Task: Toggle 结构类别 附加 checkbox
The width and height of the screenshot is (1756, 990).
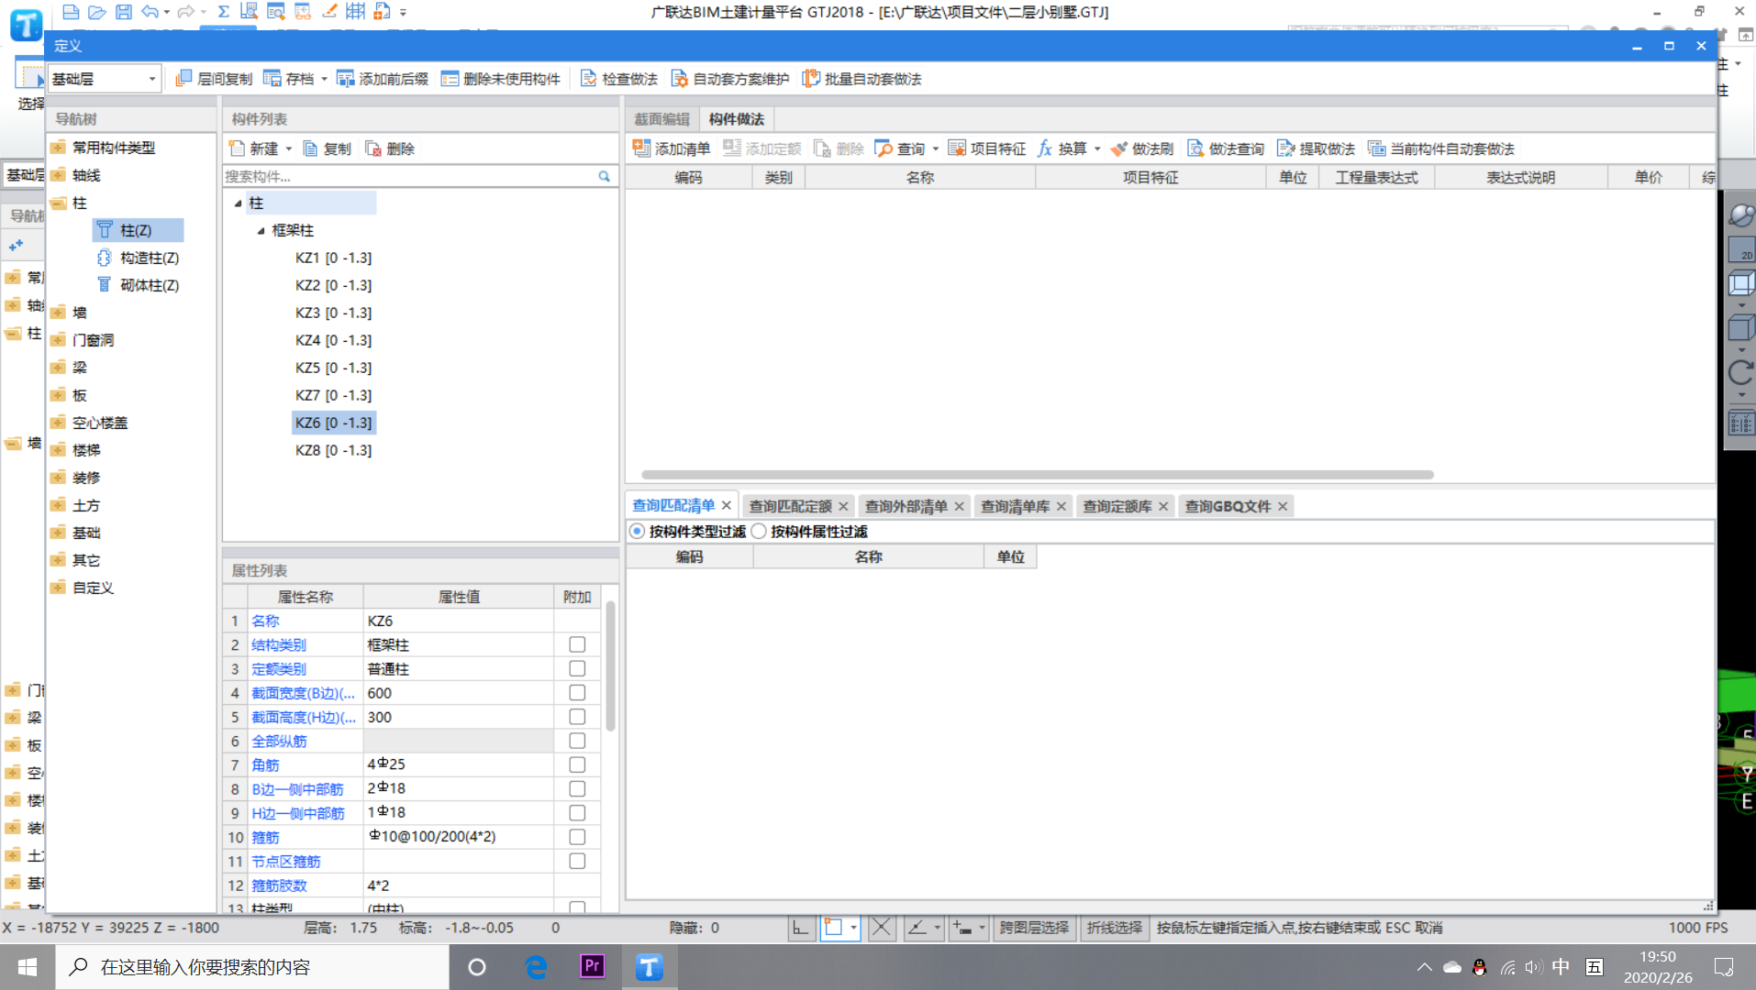Action: click(x=577, y=644)
